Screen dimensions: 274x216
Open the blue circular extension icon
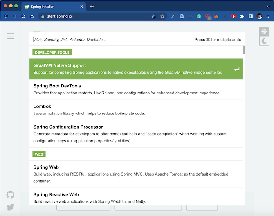182,16
